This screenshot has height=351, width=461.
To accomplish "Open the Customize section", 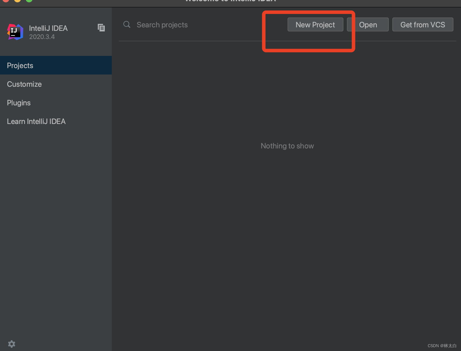I will pyautogui.click(x=56, y=84).
